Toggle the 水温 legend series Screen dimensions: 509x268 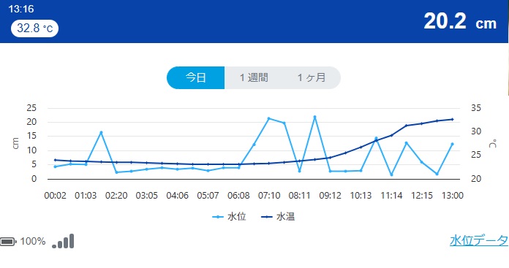pos(278,217)
